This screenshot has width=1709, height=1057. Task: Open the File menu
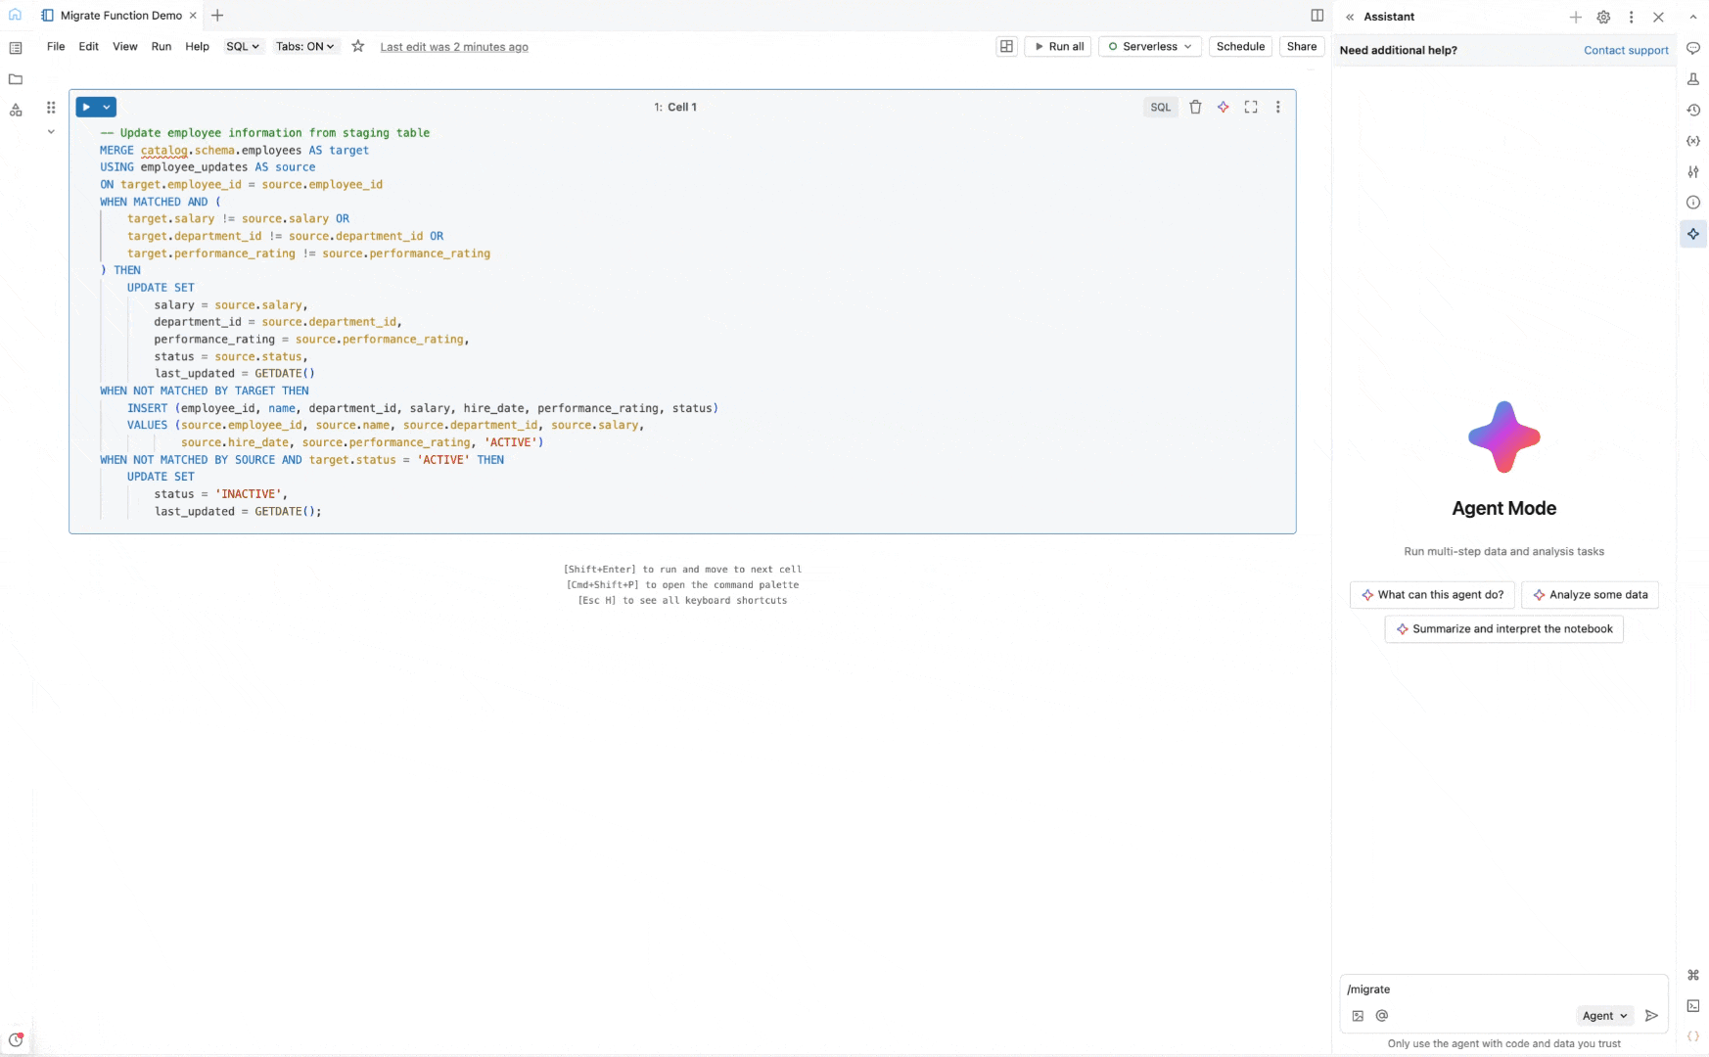point(55,46)
